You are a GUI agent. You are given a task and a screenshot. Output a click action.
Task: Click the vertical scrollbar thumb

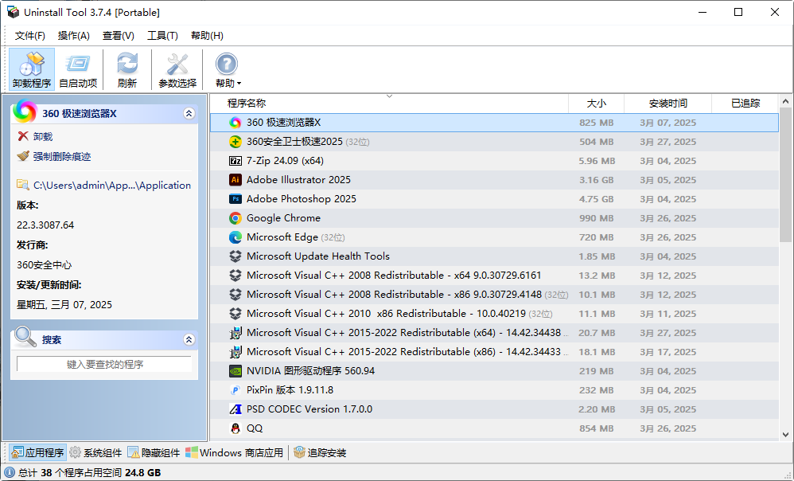(x=785, y=174)
